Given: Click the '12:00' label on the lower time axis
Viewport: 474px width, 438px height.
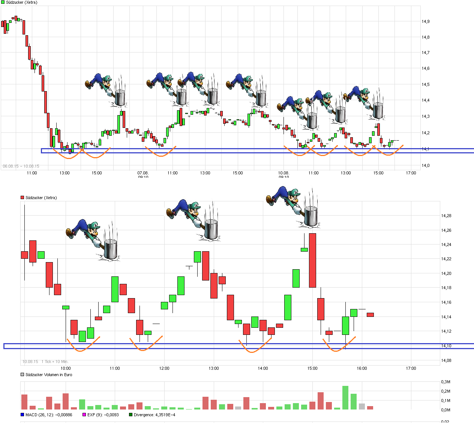Looking at the screenshot, I should coord(164,368).
